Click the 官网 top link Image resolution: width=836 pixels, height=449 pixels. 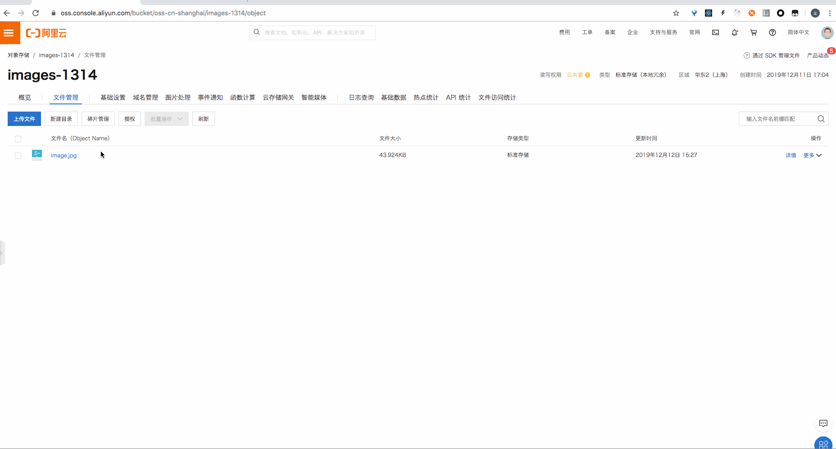tap(695, 32)
